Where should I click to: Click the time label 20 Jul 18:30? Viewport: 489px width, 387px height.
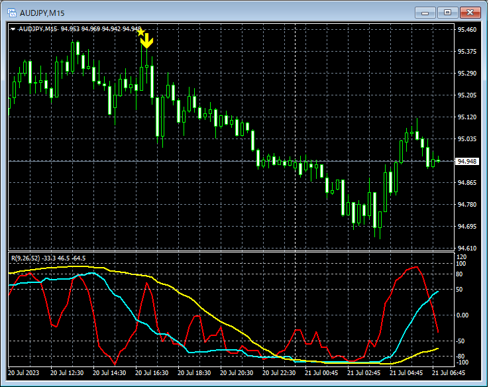[x=194, y=373]
